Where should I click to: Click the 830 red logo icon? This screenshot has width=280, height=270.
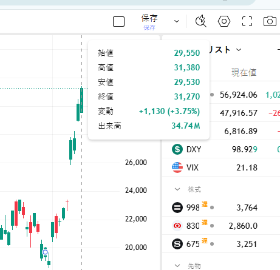coord(177,226)
